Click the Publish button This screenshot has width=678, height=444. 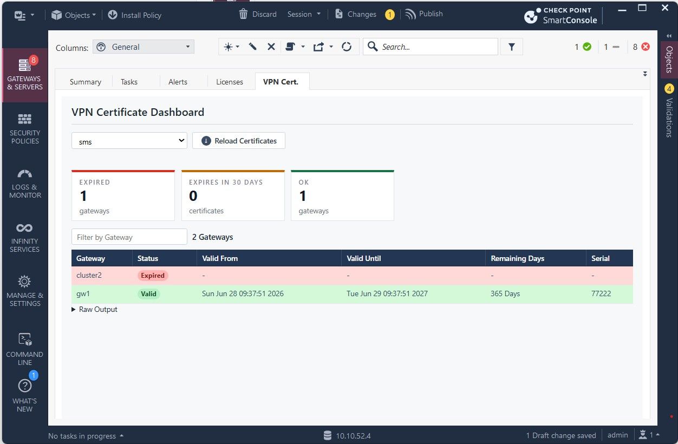pyautogui.click(x=424, y=14)
